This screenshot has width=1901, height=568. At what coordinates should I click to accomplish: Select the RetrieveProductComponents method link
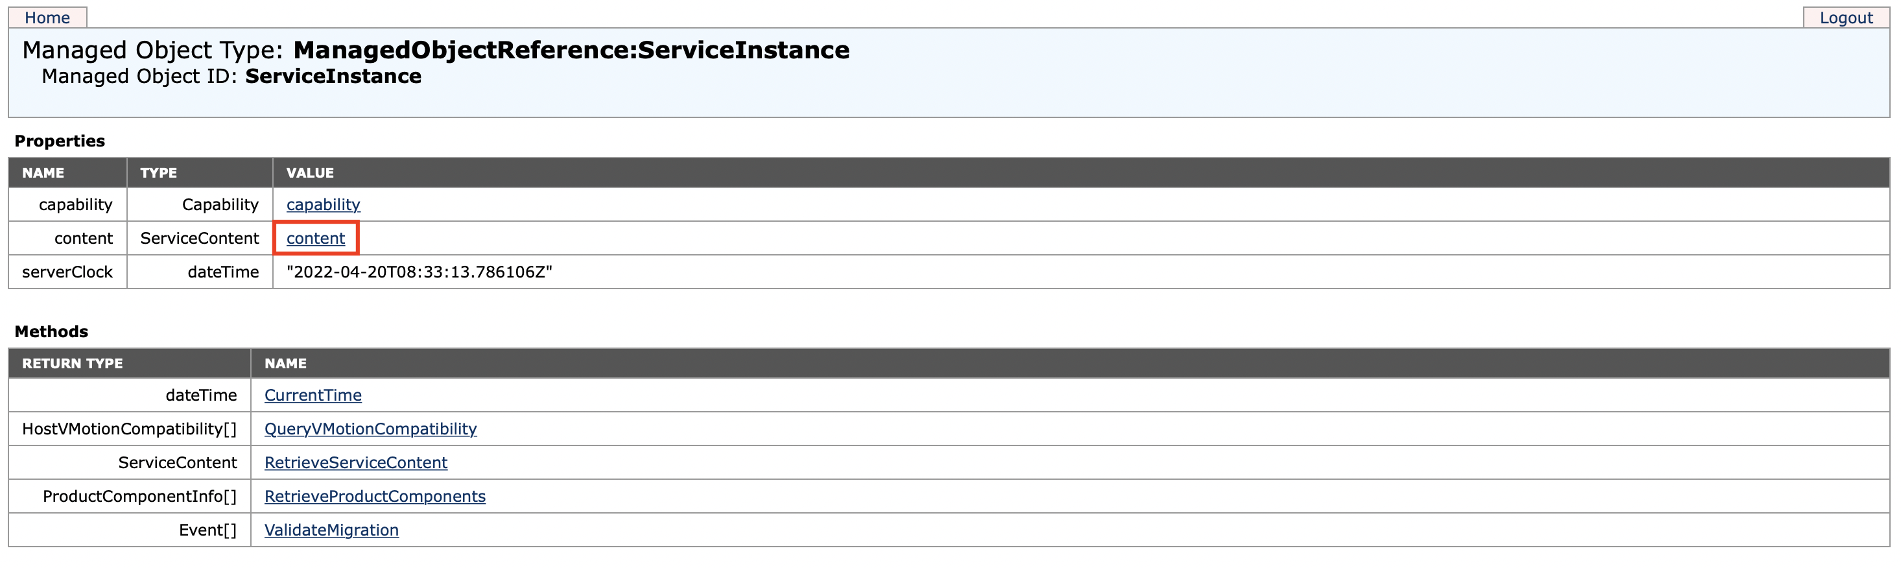click(x=375, y=497)
